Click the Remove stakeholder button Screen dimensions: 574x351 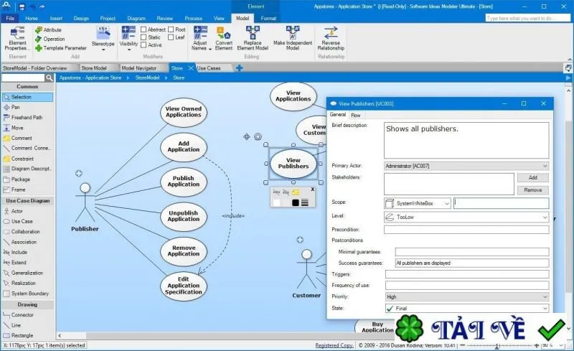tap(532, 189)
